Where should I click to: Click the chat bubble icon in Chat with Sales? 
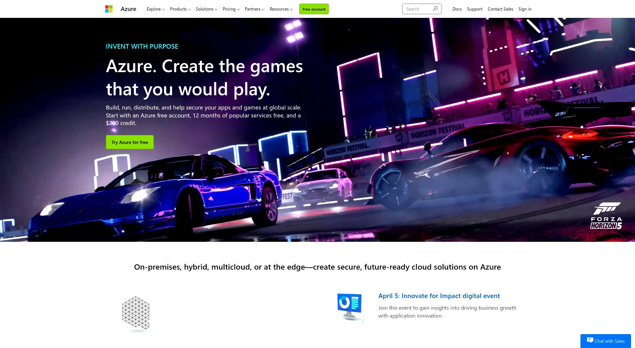click(x=590, y=340)
